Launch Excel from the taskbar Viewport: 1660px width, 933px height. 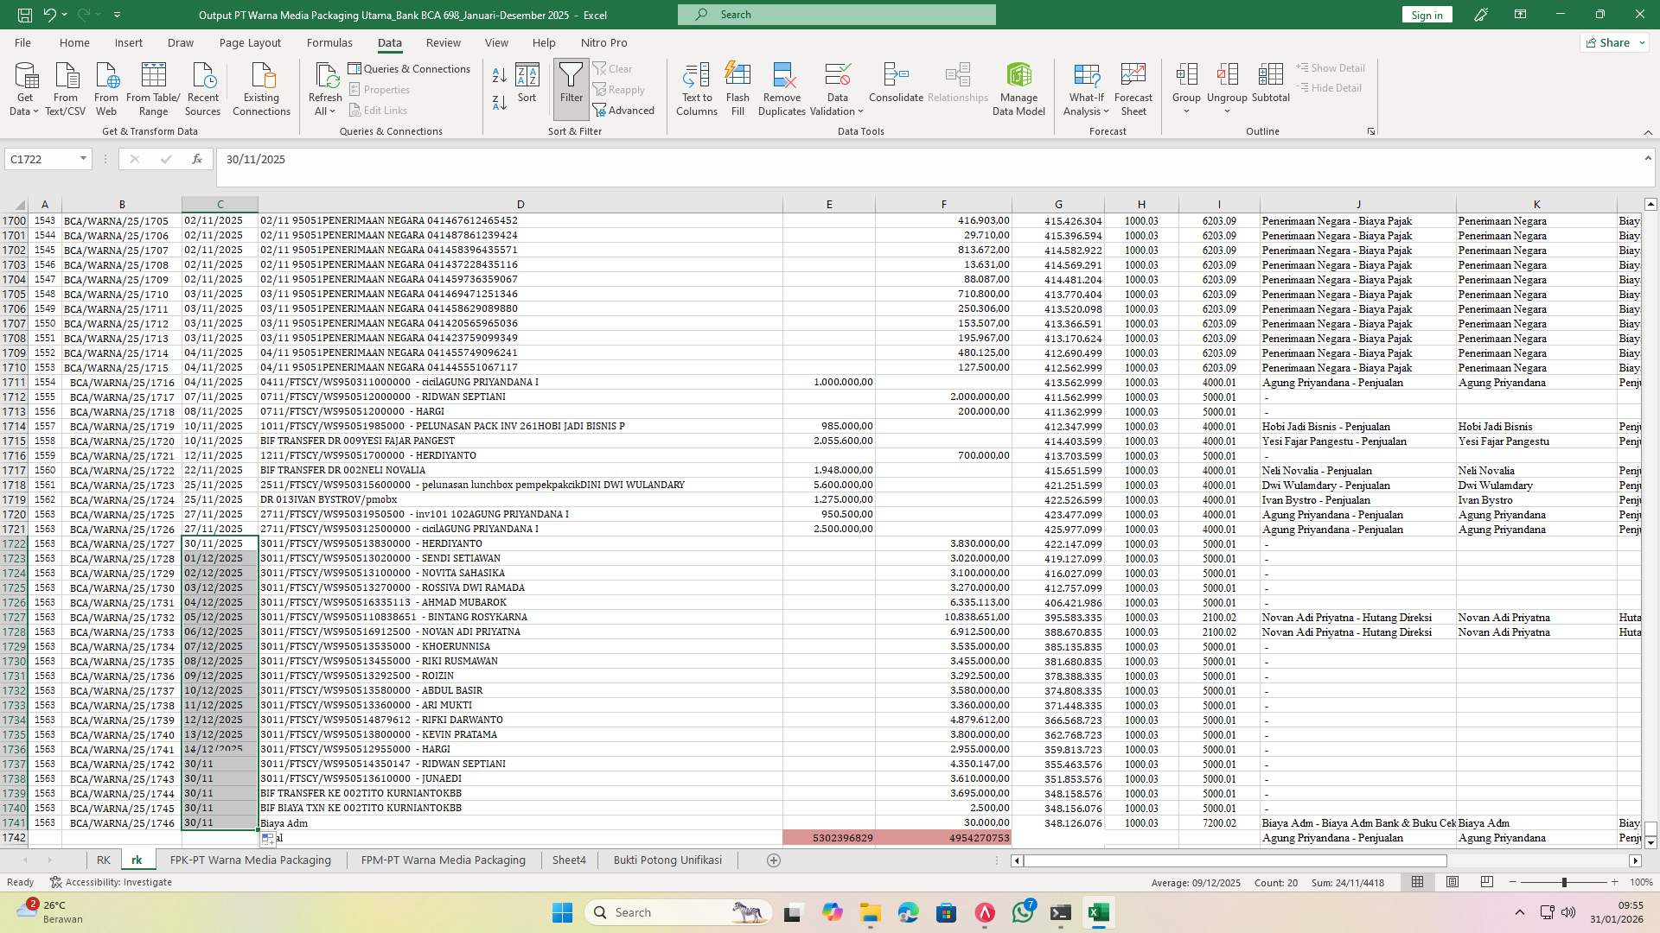1098,911
